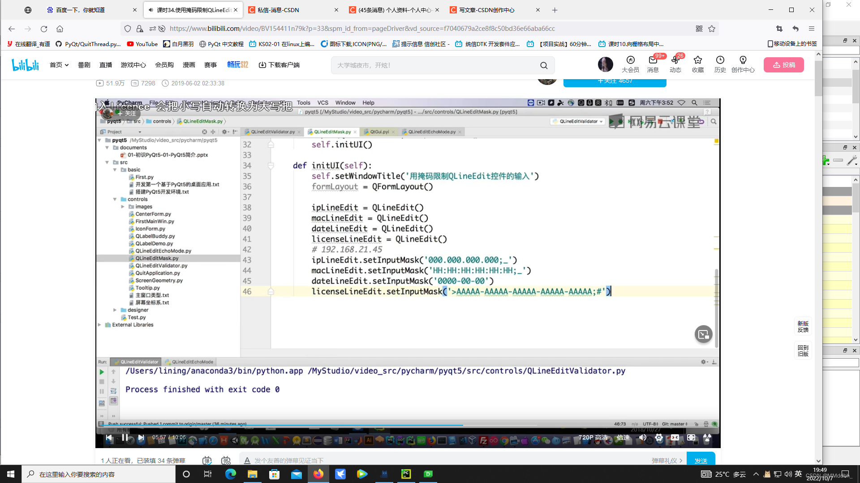Open 收藏 favorites icon

click(x=697, y=64)
